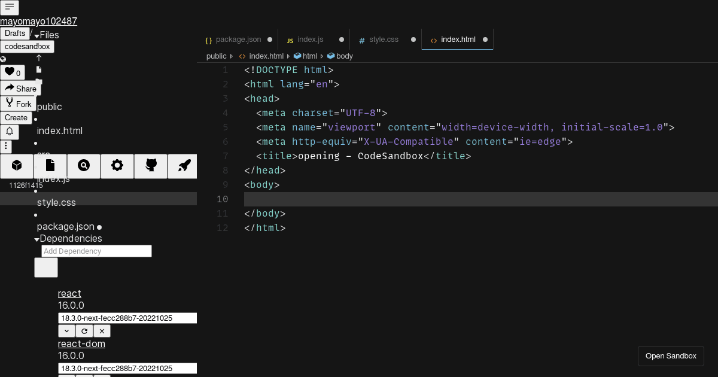This screenshot has width=718, height=377.
Task: Open the GitHub integration icon
Action: coord(150,166)
